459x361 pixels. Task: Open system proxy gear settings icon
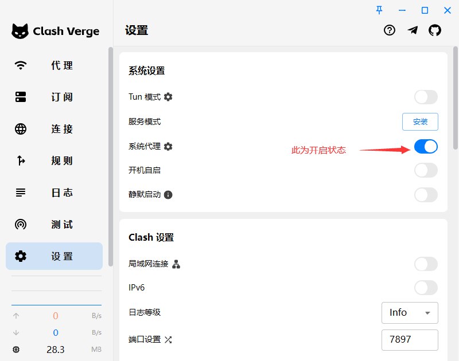click(168, 147)
